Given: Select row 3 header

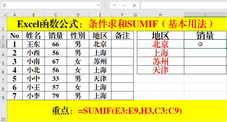Looking at the screenshot, I should [3, 44].
